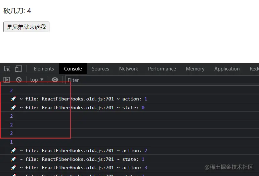Image resolution: width=259 pixels, height=176 pixels.
Task: Show the console sidebar icon
Action: pos(7,80)
